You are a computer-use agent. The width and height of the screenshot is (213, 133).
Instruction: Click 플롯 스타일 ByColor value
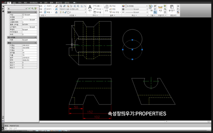click(x=29, y=25)
